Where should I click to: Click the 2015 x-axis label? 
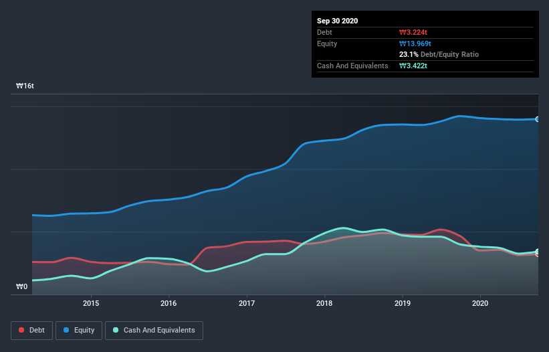pyautogui.click(x=91, y=303)
